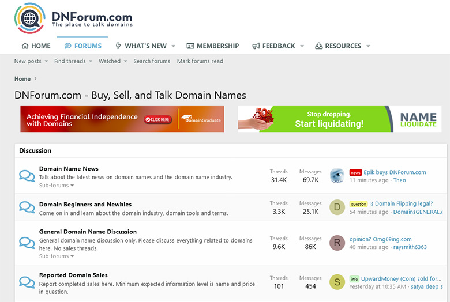
Task: Click the house icon beside HOME
Action: (25, 46)
